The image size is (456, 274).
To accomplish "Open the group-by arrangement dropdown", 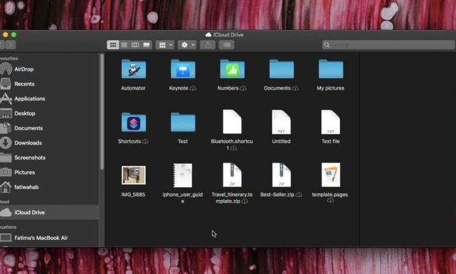I will click(x=165, y=45).
